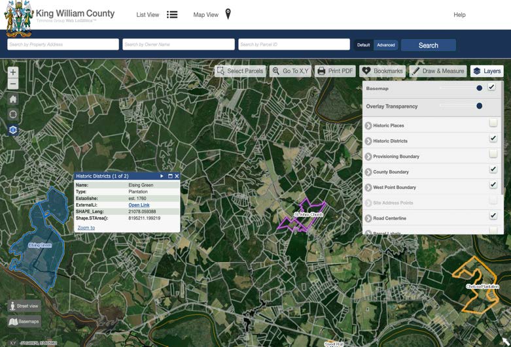The height and width of the screenshot is (347, 511).
Task: Click the zoom out minus button
Action: tap(13, 84)
